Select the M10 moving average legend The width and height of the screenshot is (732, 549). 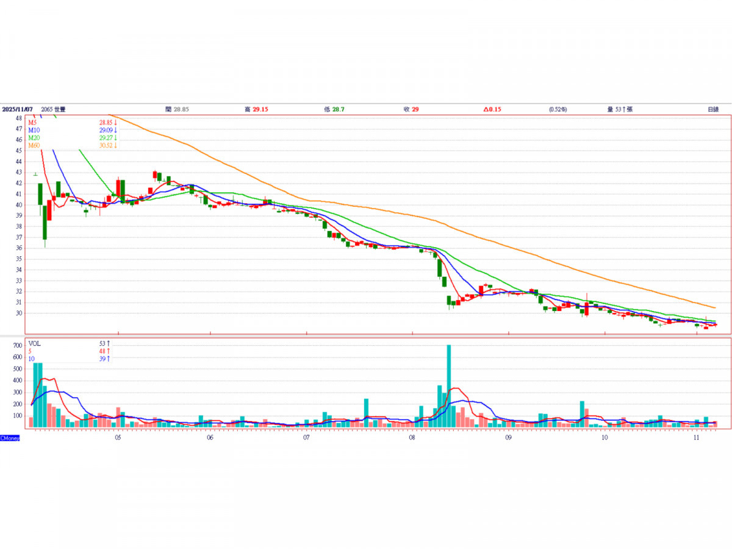point(34,130)
